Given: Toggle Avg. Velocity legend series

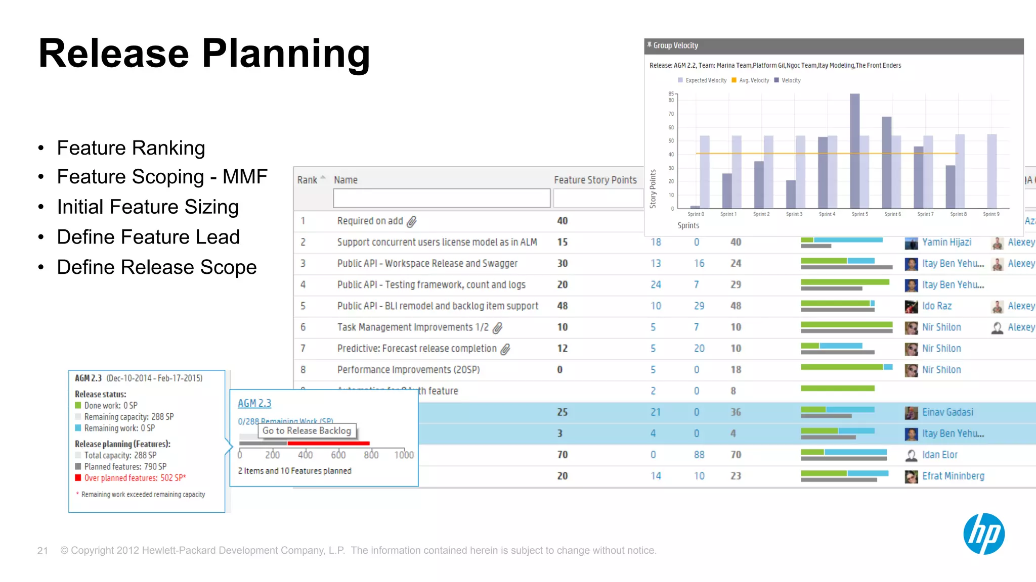Looking at the screenshot, I should coord(751,80).
